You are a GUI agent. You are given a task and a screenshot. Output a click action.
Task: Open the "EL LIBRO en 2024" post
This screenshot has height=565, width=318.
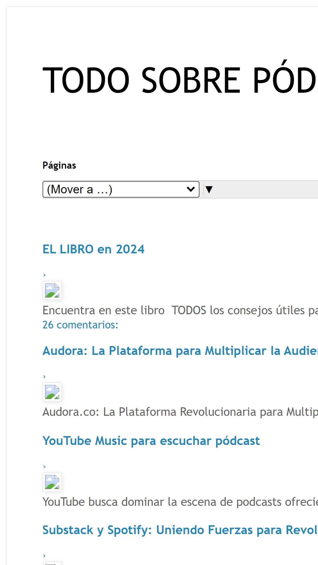pyautogui.click(x=94, y=249)
